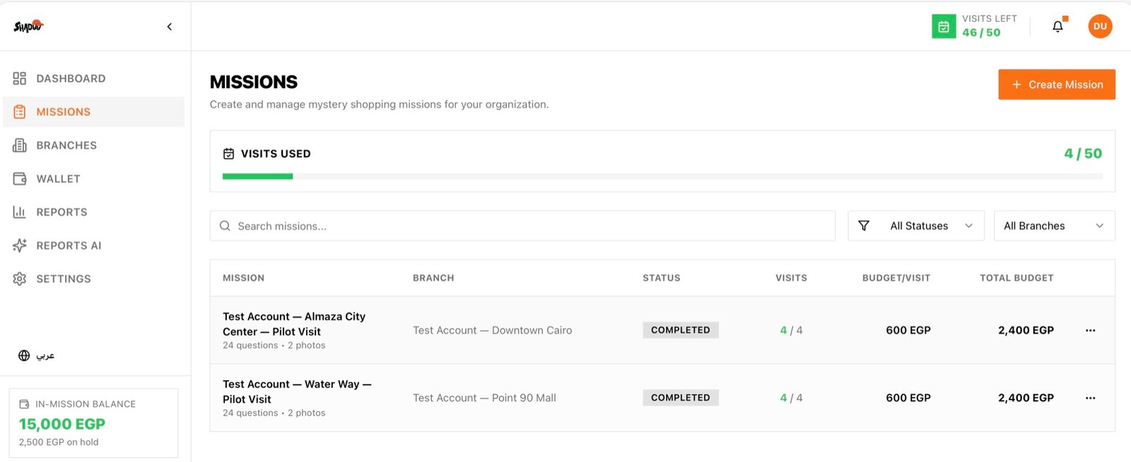Expand the All Statuses dropdown

916,226
